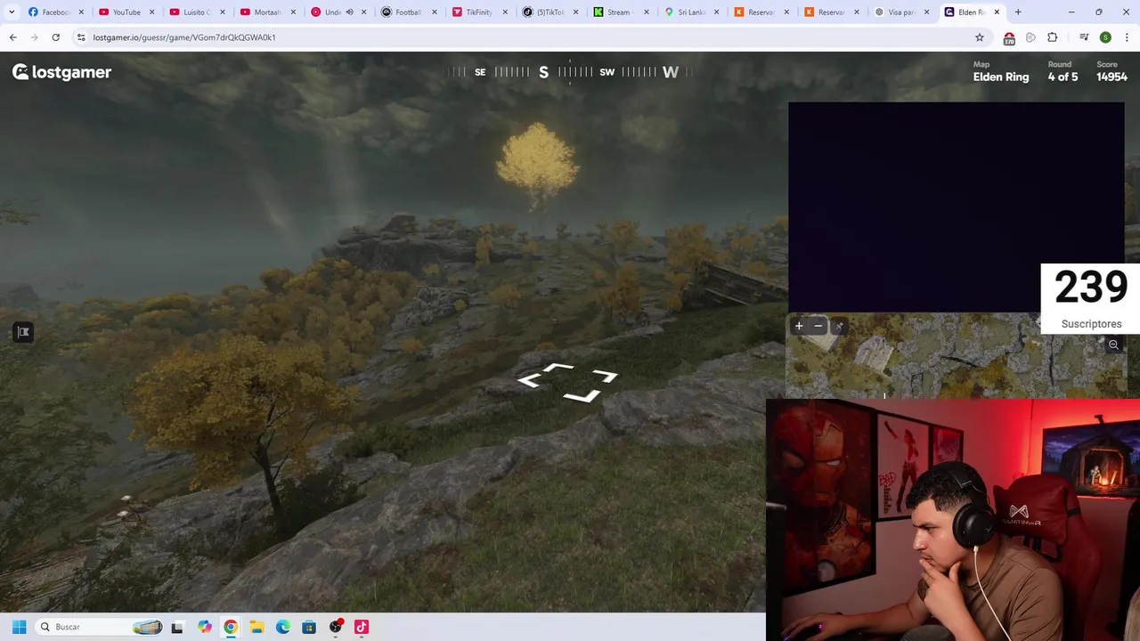Go forward in browser history
1140x641 pixels.
point(34,37)
